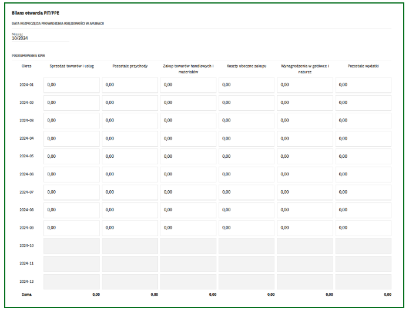The height and width of the screenshot is (311, 409).
Task: Edit Wynagrodzenia w gotówce for 2024-05
Action: (x=305, y=156)
